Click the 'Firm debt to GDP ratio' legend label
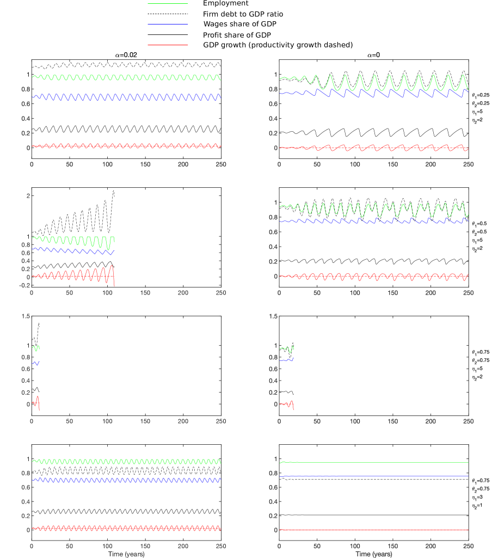492x558 pixels. pos(243,14)
